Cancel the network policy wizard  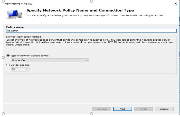(164, 109)
